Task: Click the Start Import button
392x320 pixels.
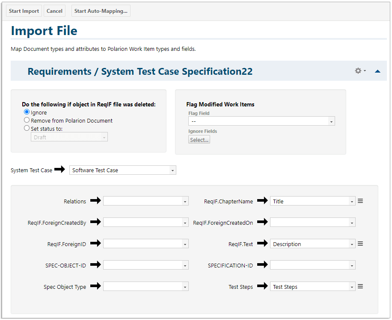Action: 24,11
